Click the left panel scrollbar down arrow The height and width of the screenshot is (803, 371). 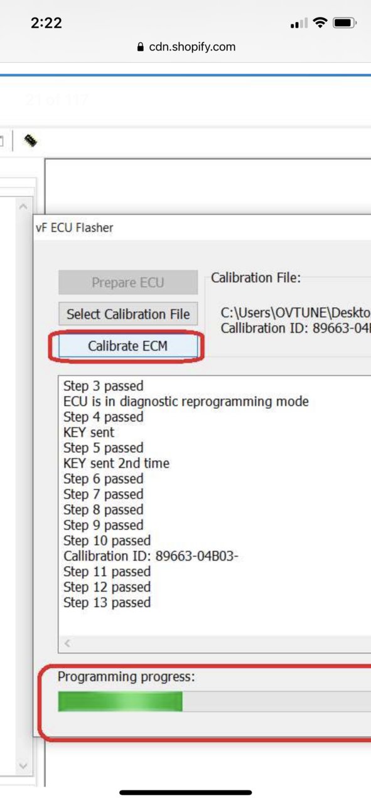(23, 766)
